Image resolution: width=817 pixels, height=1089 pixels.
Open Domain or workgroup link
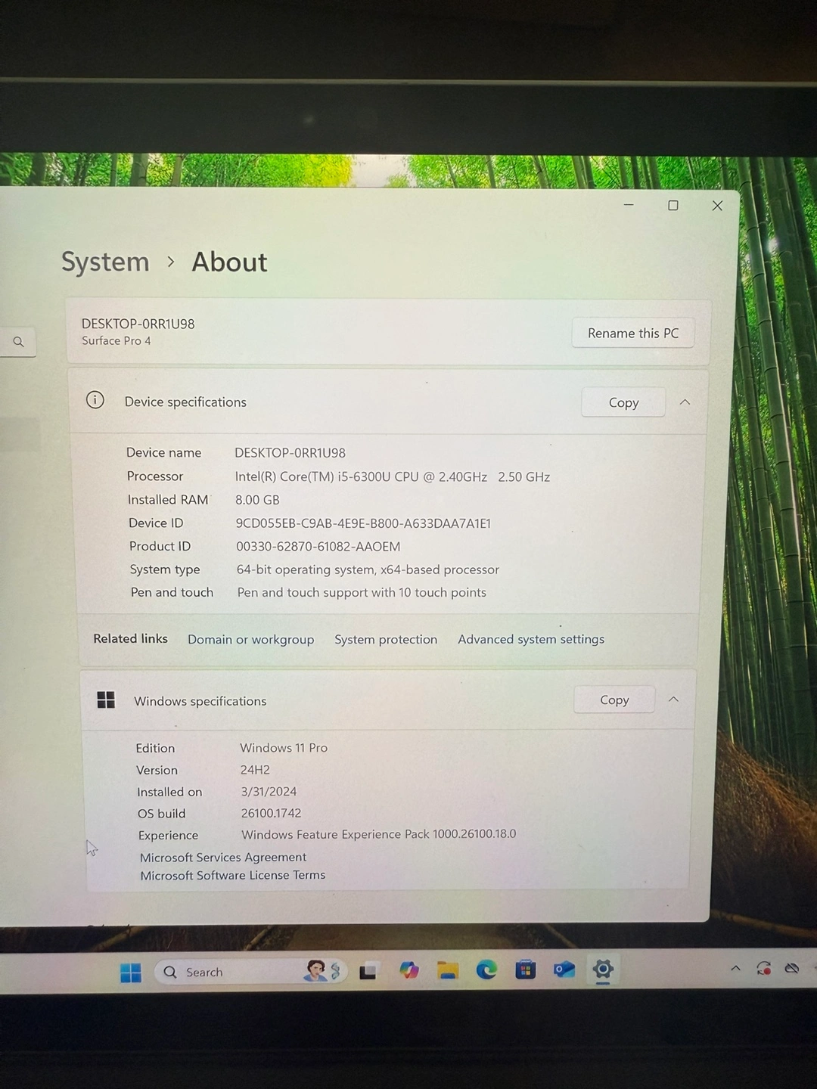pyautogui.click(x=251, y=640)
